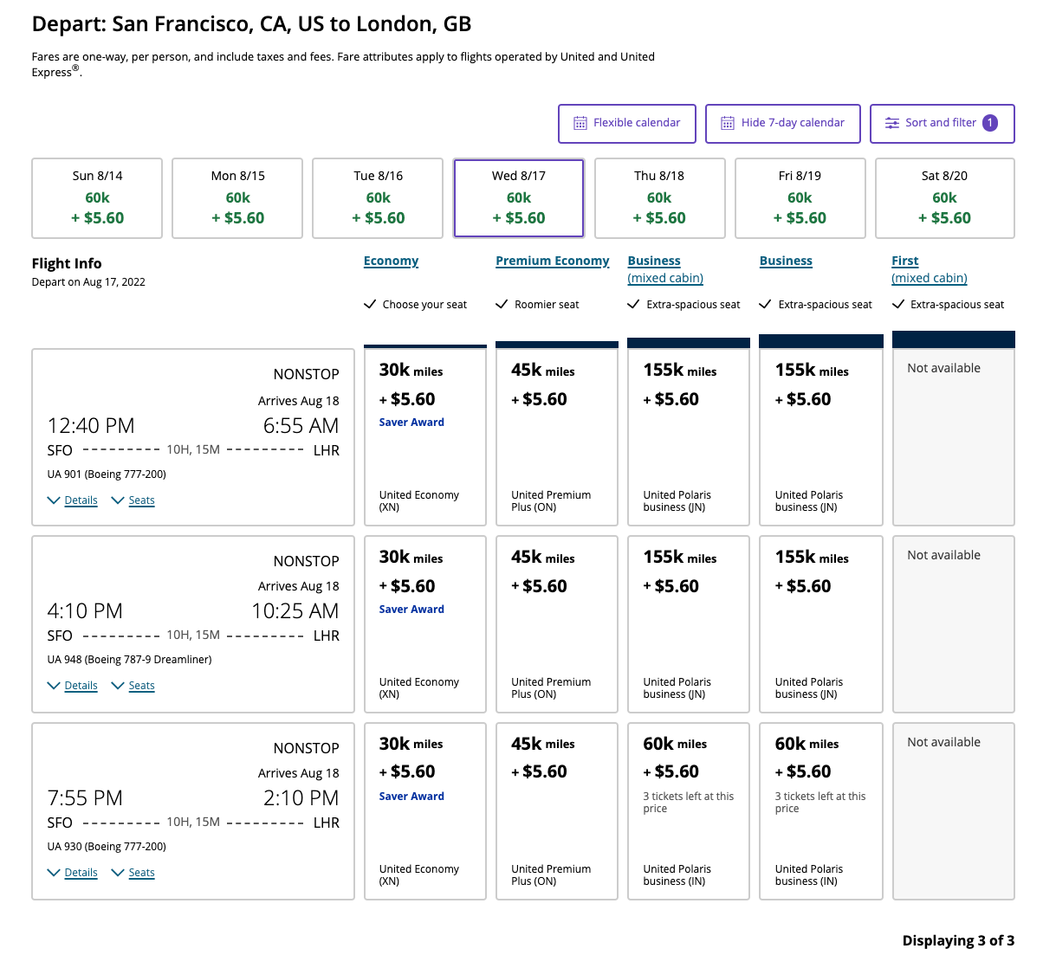Click the Business (mixed cabin) link
Image resolution: width=1043 pixels, height=968 pixels.
point(665,269)
